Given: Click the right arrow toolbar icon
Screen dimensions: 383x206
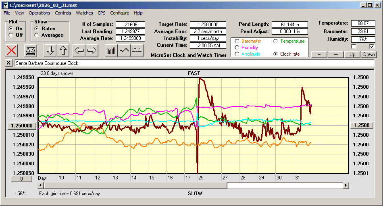Looking at the screenshot, I should [92, 50].
